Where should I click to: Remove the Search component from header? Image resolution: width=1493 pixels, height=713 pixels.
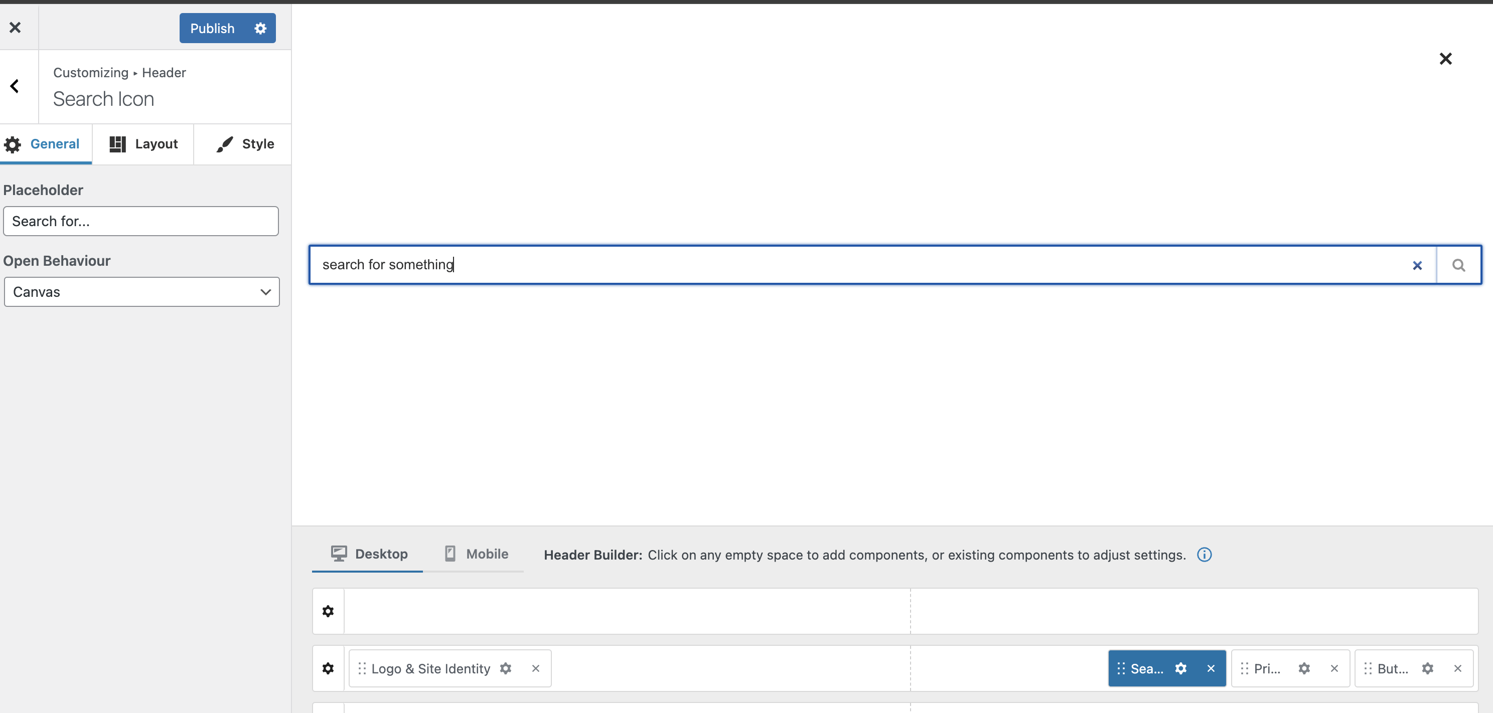pyautogui.click(x=1211, y=668)
